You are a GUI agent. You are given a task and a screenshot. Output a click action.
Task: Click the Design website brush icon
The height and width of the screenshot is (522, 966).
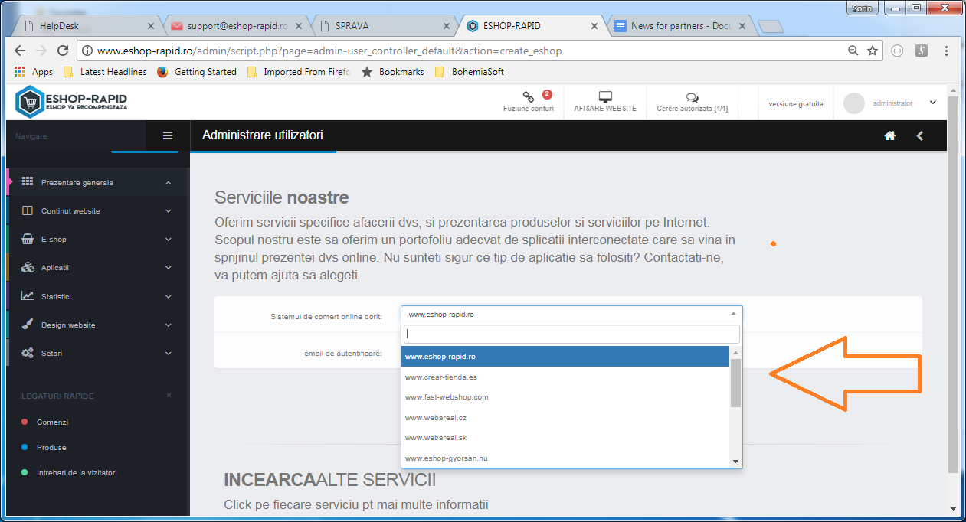click(28, 325)
